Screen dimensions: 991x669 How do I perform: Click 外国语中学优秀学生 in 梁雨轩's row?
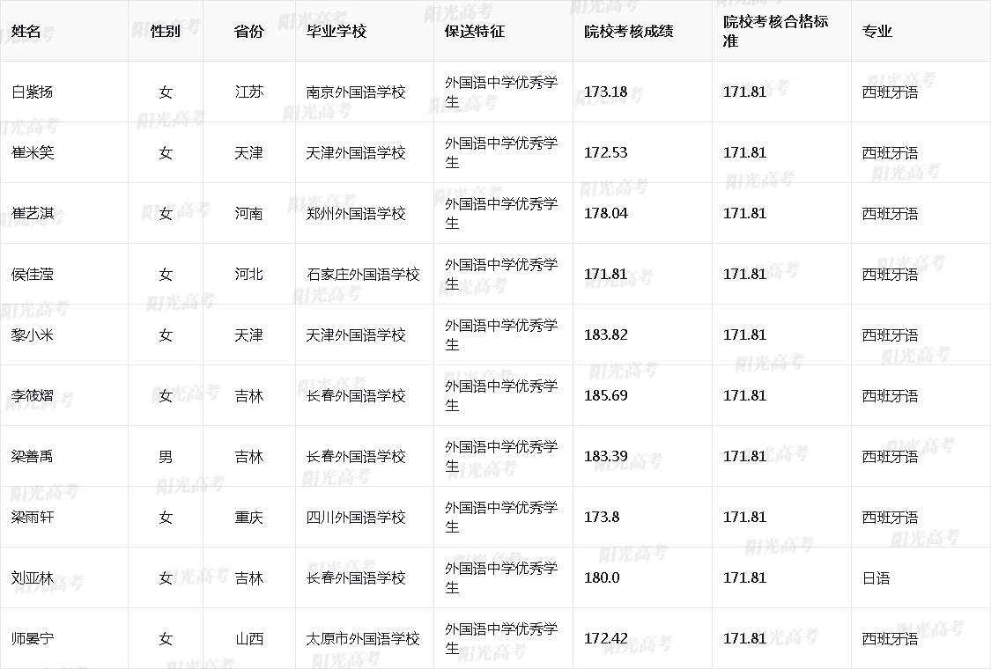[501, 518]
